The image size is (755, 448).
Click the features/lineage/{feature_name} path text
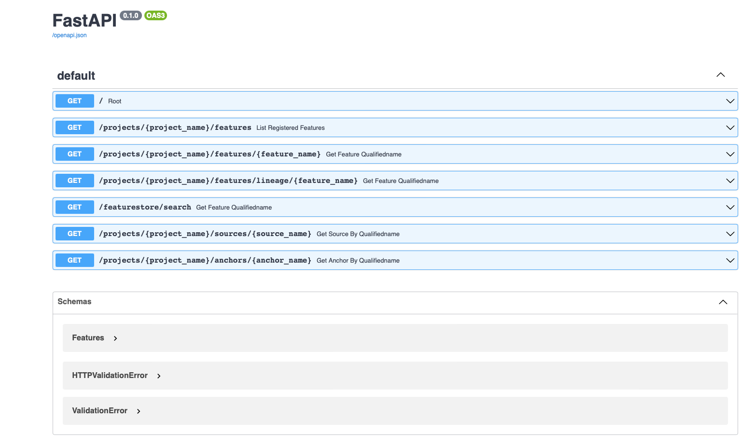pyautogui.click(x=228, y=181)
